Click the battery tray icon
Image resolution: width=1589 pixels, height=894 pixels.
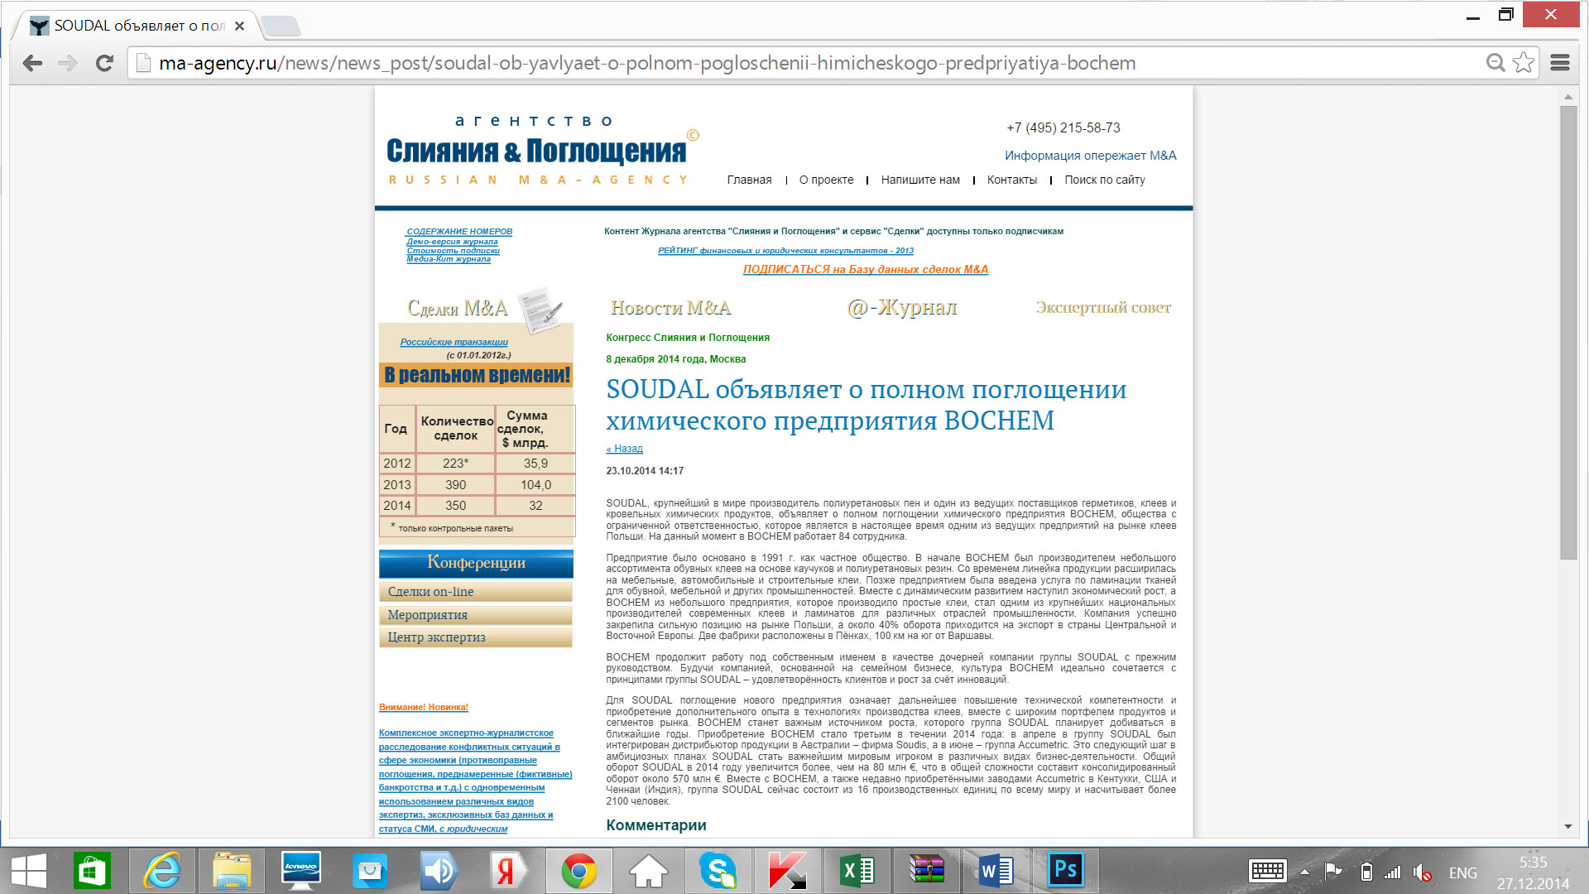tap(1366, 872)
